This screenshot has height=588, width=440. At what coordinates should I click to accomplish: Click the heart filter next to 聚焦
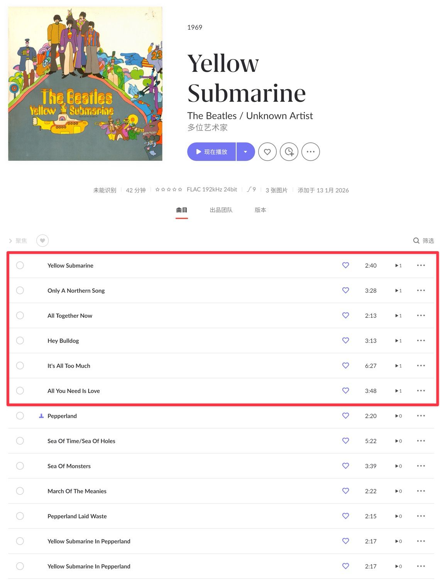(x=42, y=241)
